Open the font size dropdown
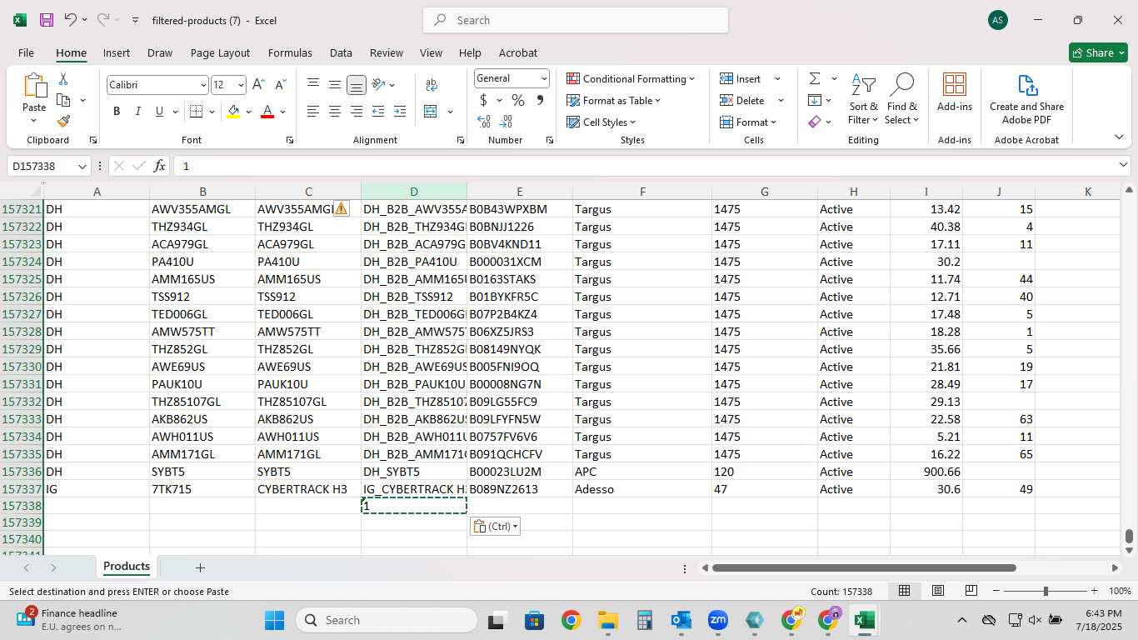 tap(241, 85)
